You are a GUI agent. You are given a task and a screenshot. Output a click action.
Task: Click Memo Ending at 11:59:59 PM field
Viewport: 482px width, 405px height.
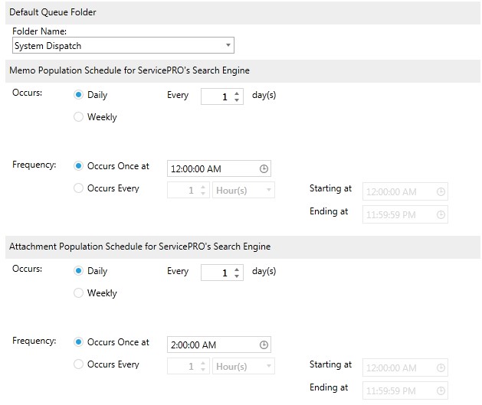coord(405,214)
